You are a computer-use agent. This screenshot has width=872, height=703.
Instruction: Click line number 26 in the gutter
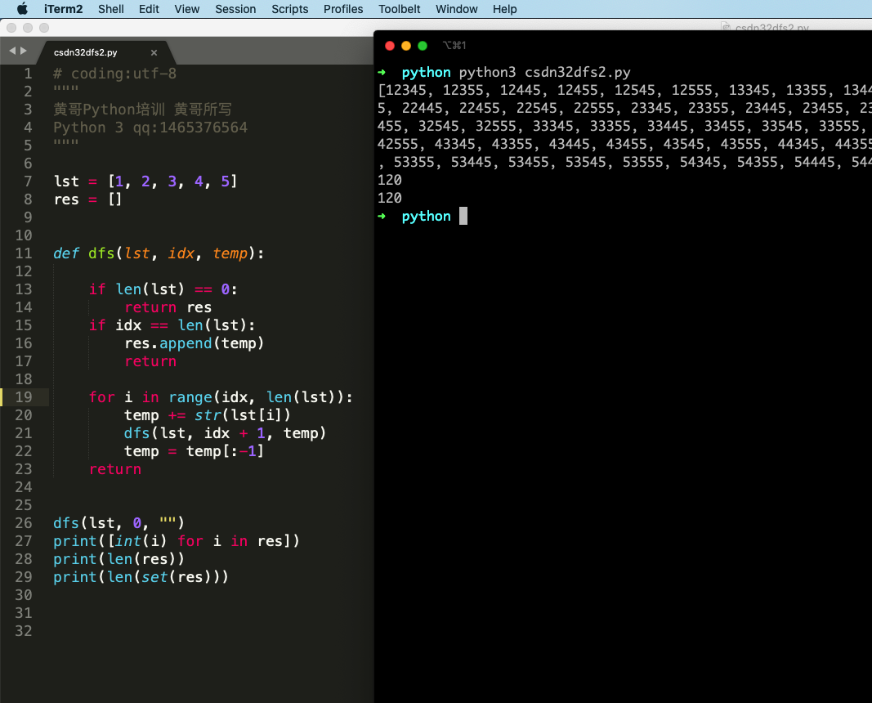[24, 523]
